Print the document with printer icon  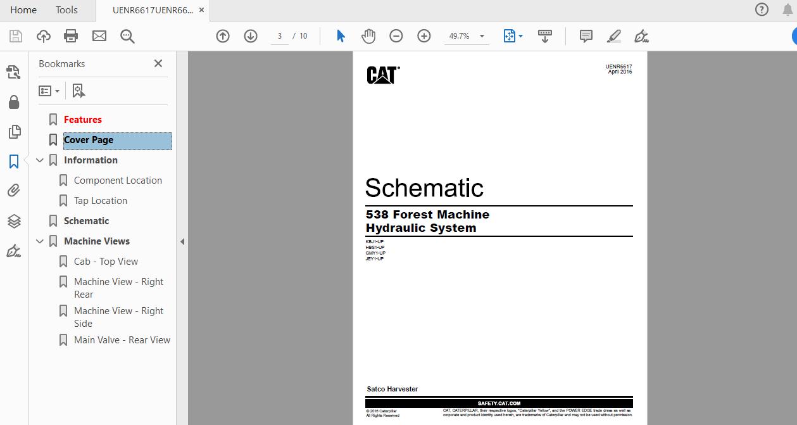click(x=71, y=36)
